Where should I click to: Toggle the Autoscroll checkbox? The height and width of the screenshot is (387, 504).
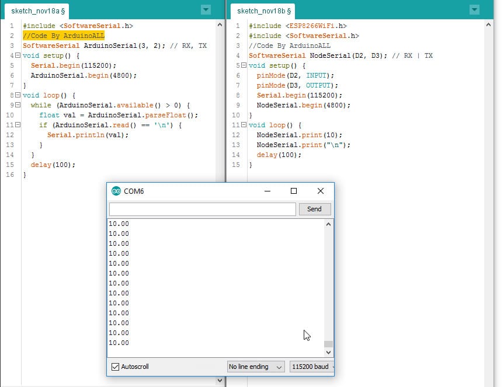(x=115, y=367)
